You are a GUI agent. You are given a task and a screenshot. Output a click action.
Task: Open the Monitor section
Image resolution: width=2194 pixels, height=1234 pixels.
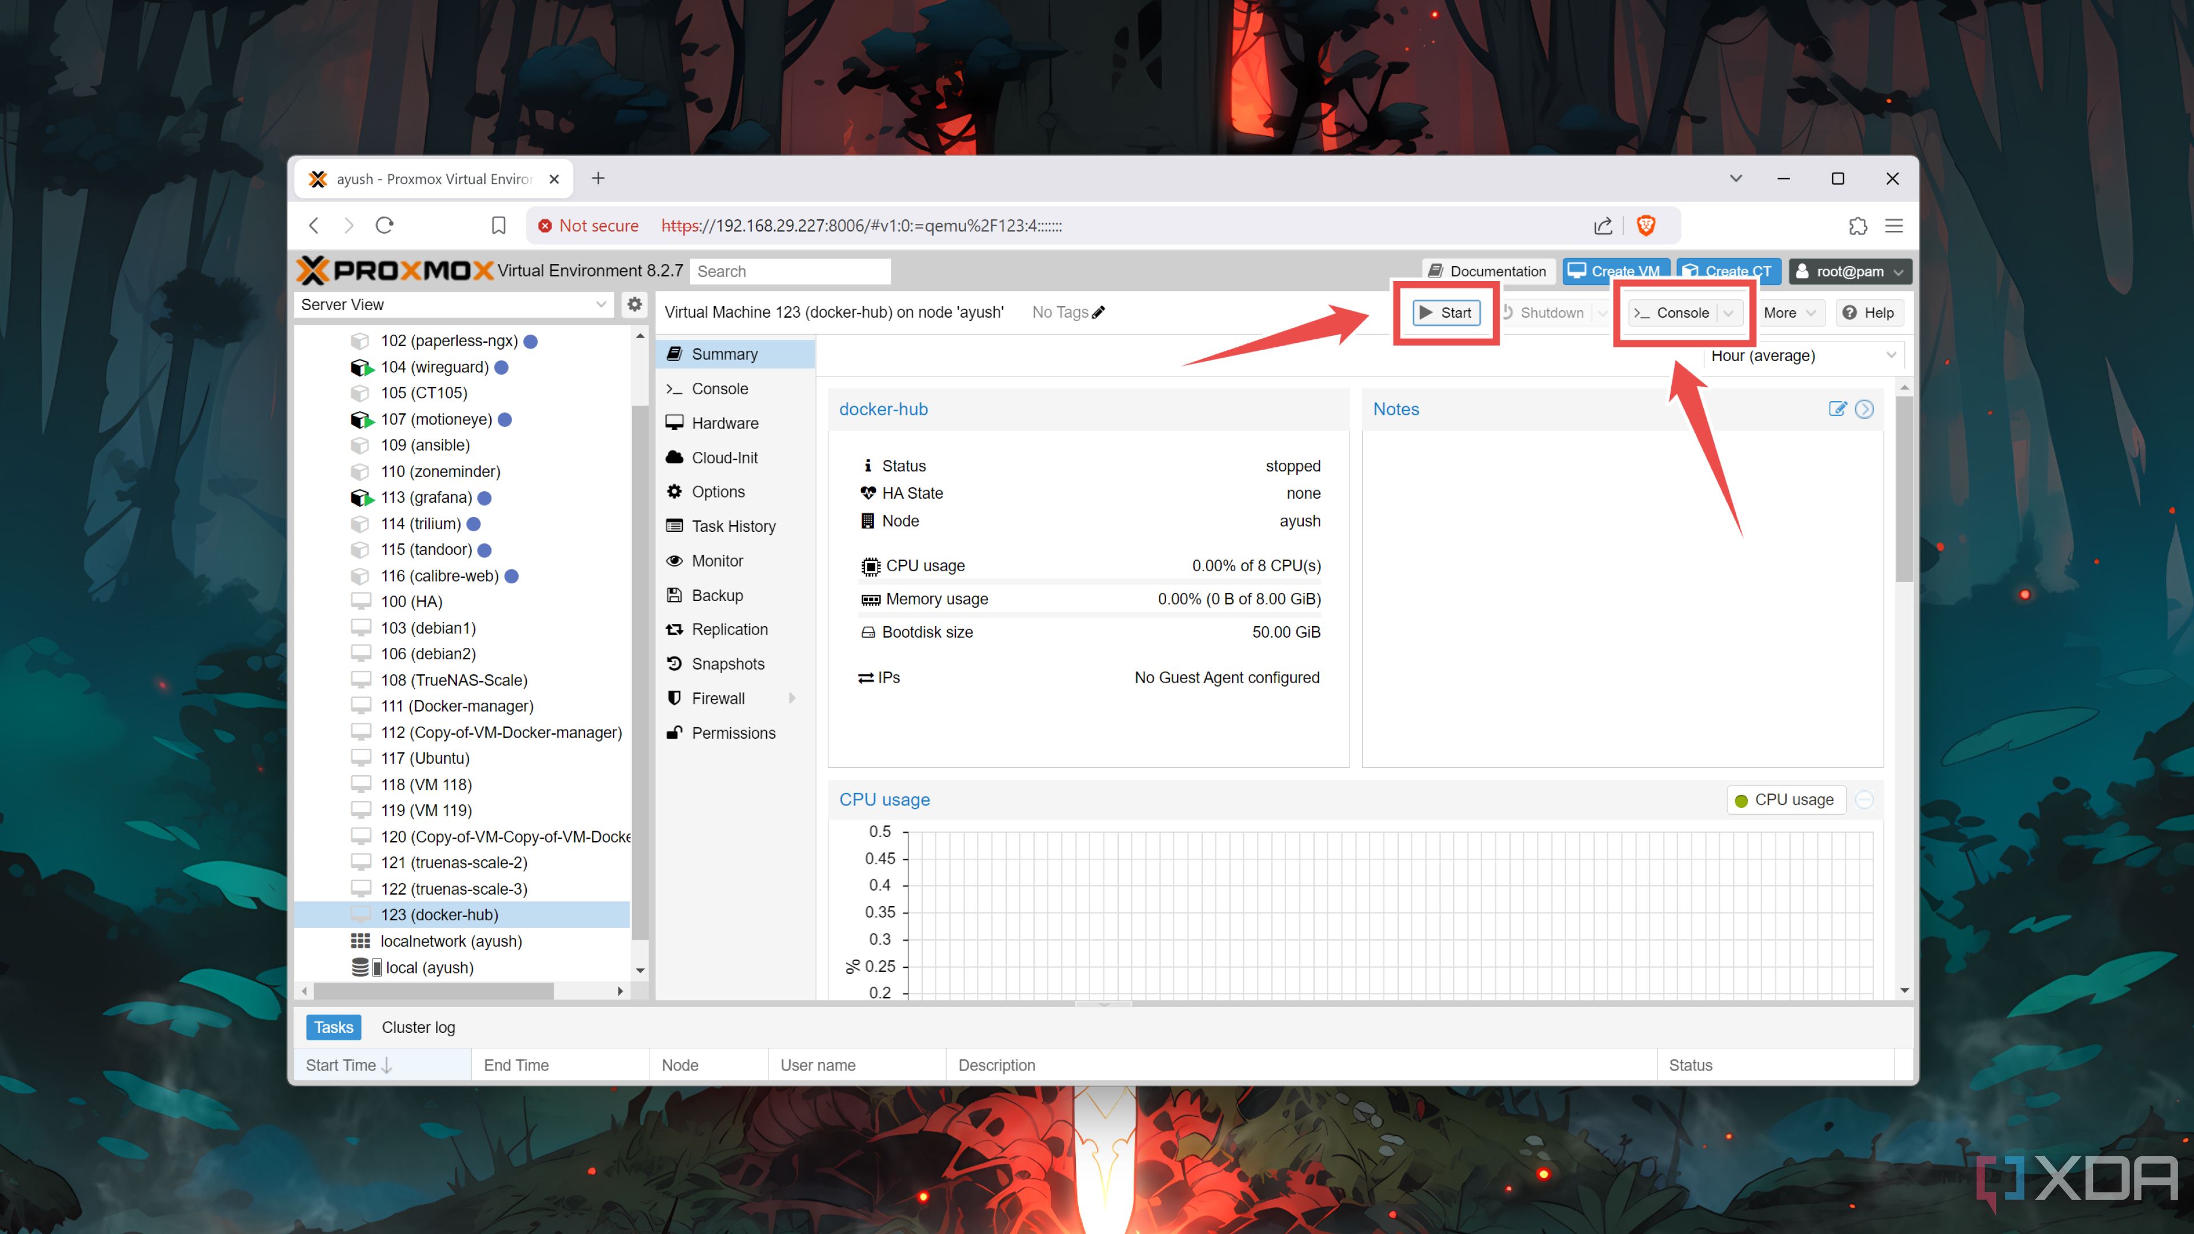pyautogui.click(x=735, y=560)
